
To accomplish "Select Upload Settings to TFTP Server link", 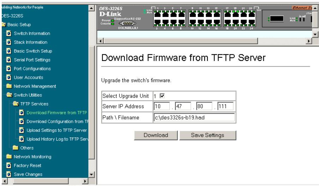I will point(57,130).
